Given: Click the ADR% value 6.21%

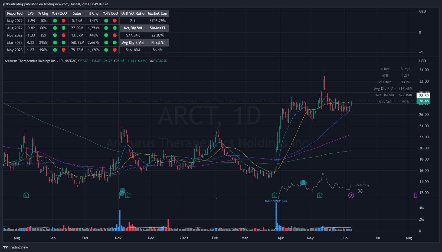Looking at the screenshot, I should click(x=405, y=69).
